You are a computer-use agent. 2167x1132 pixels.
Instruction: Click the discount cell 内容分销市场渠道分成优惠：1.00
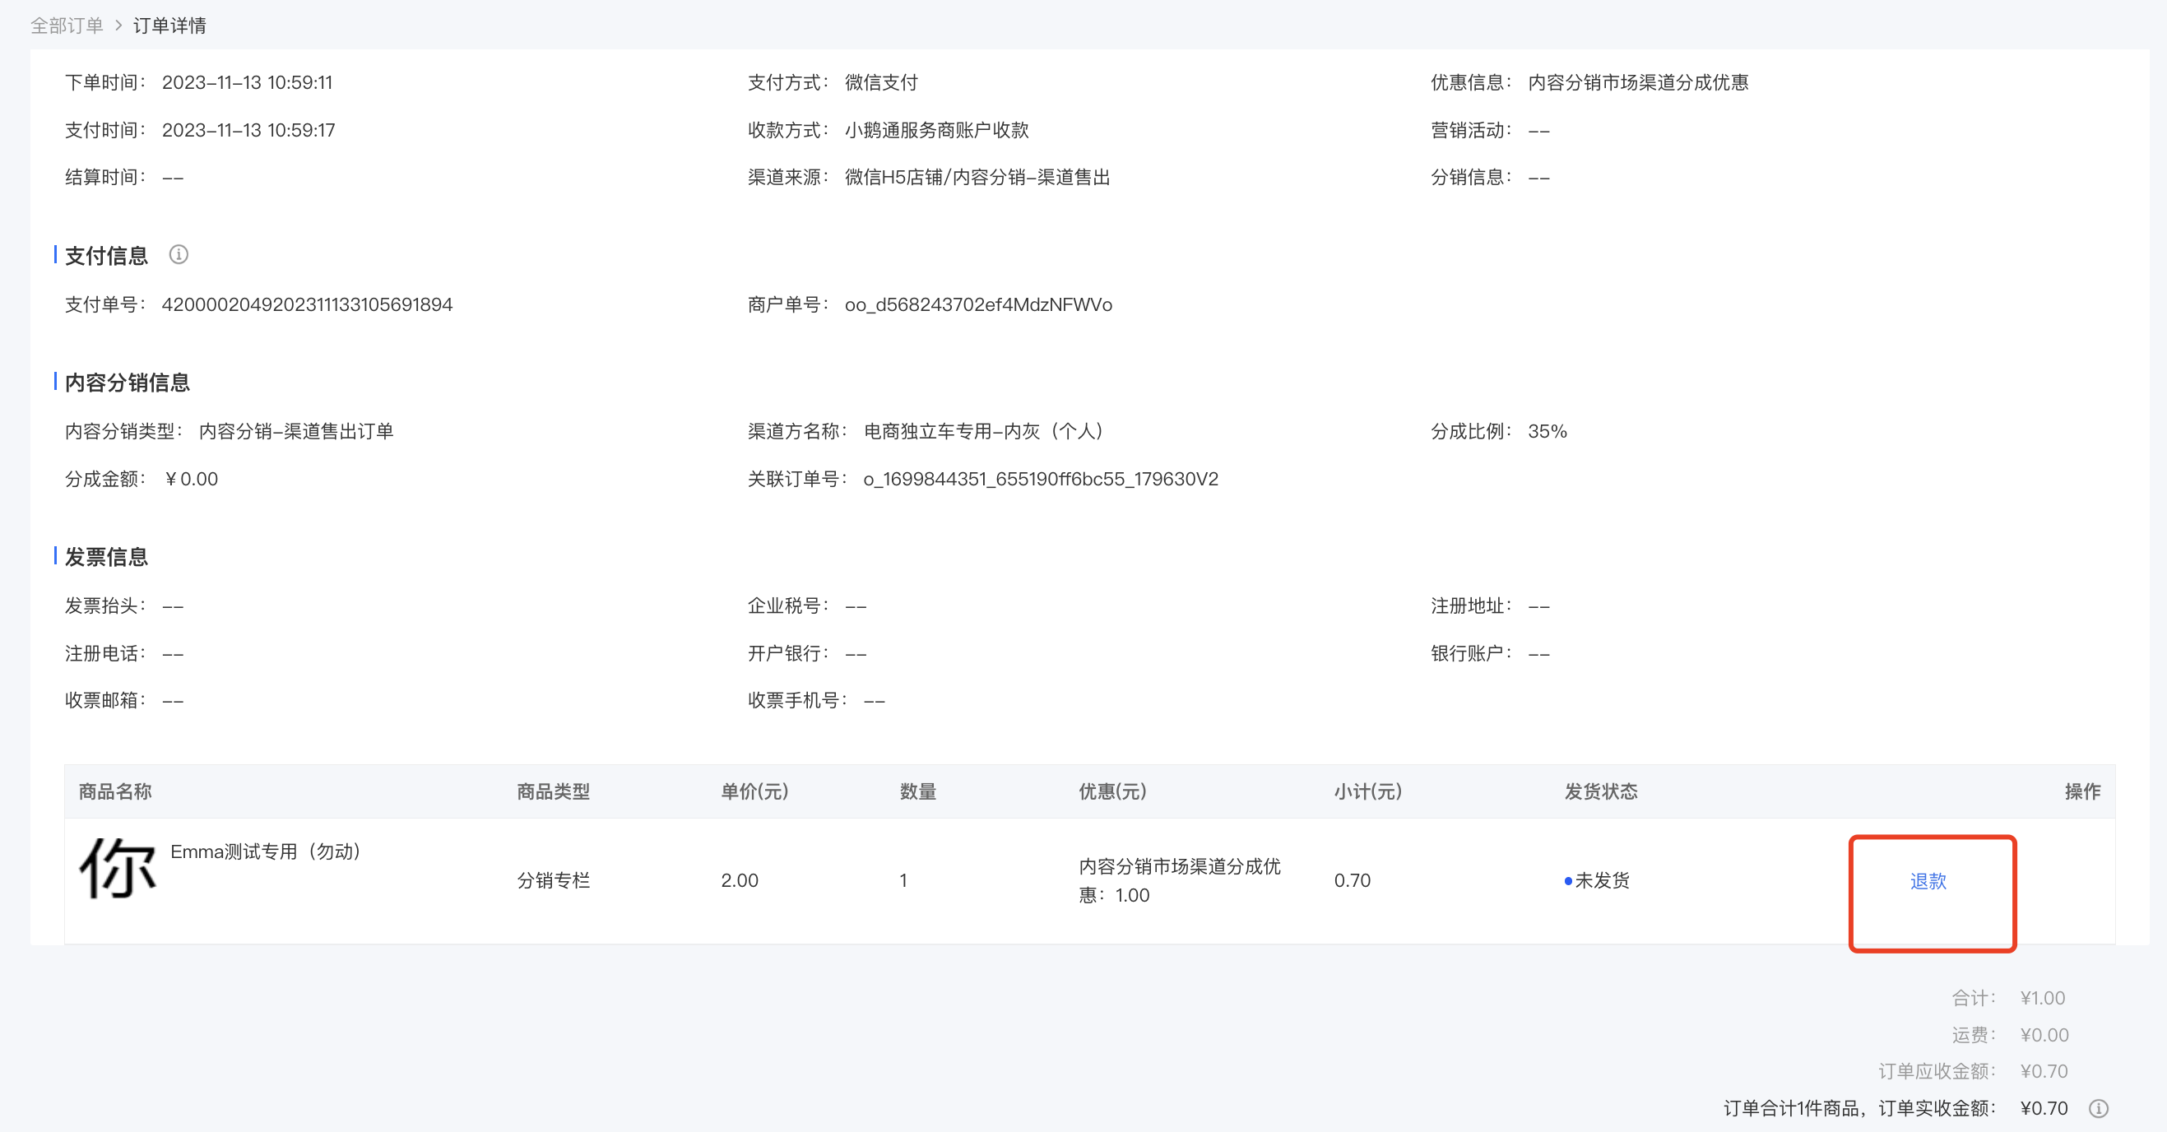pos(1180,880)
